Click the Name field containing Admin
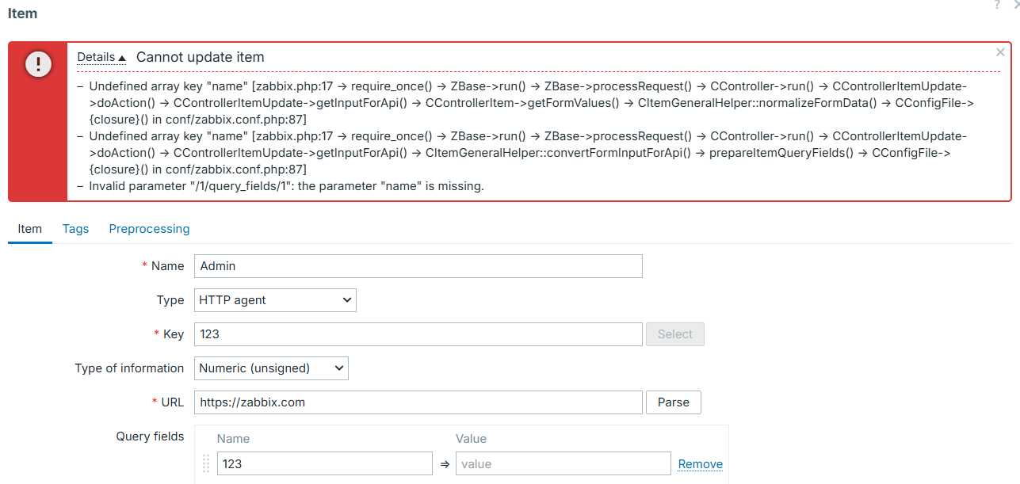 (x=418, y=266)
